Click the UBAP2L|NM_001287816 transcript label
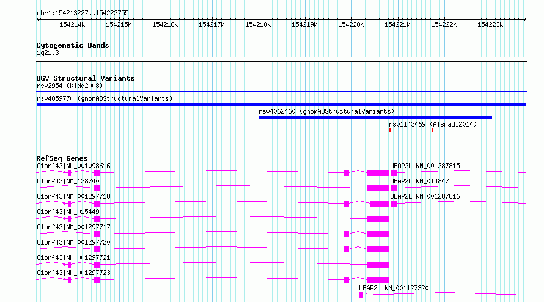 pyautogui.click(x=425, y=196)
